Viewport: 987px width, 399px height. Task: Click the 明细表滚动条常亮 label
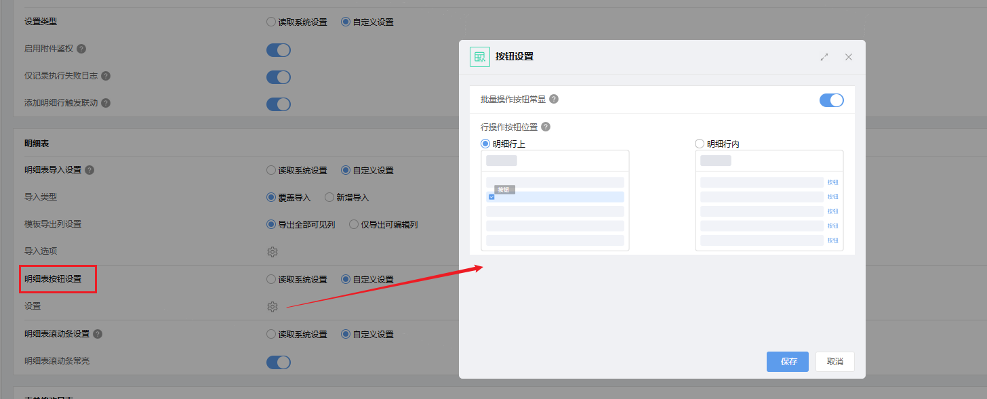[57, 361]
